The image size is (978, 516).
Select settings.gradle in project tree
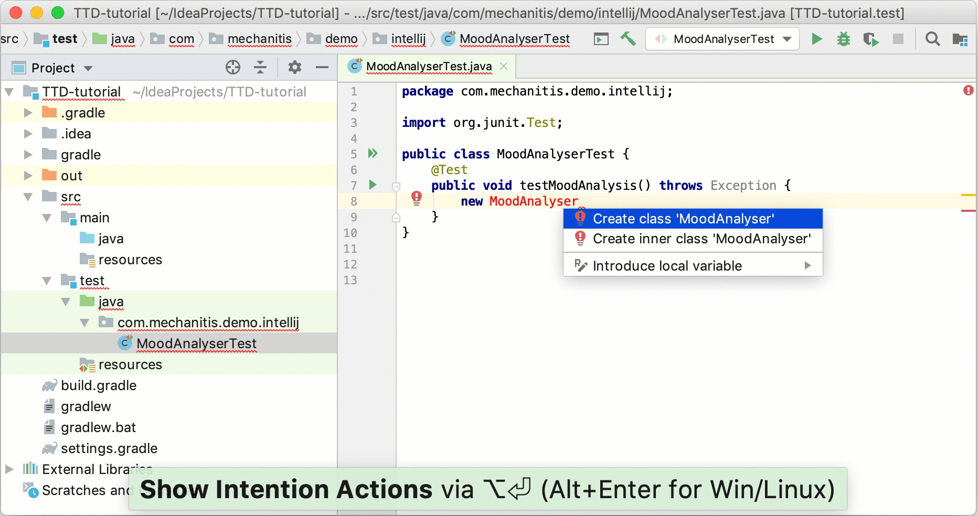pos(109,448)
